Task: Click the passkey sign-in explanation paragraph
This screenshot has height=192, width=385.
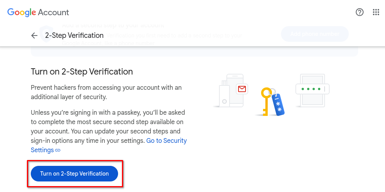Action: (109, 131)
